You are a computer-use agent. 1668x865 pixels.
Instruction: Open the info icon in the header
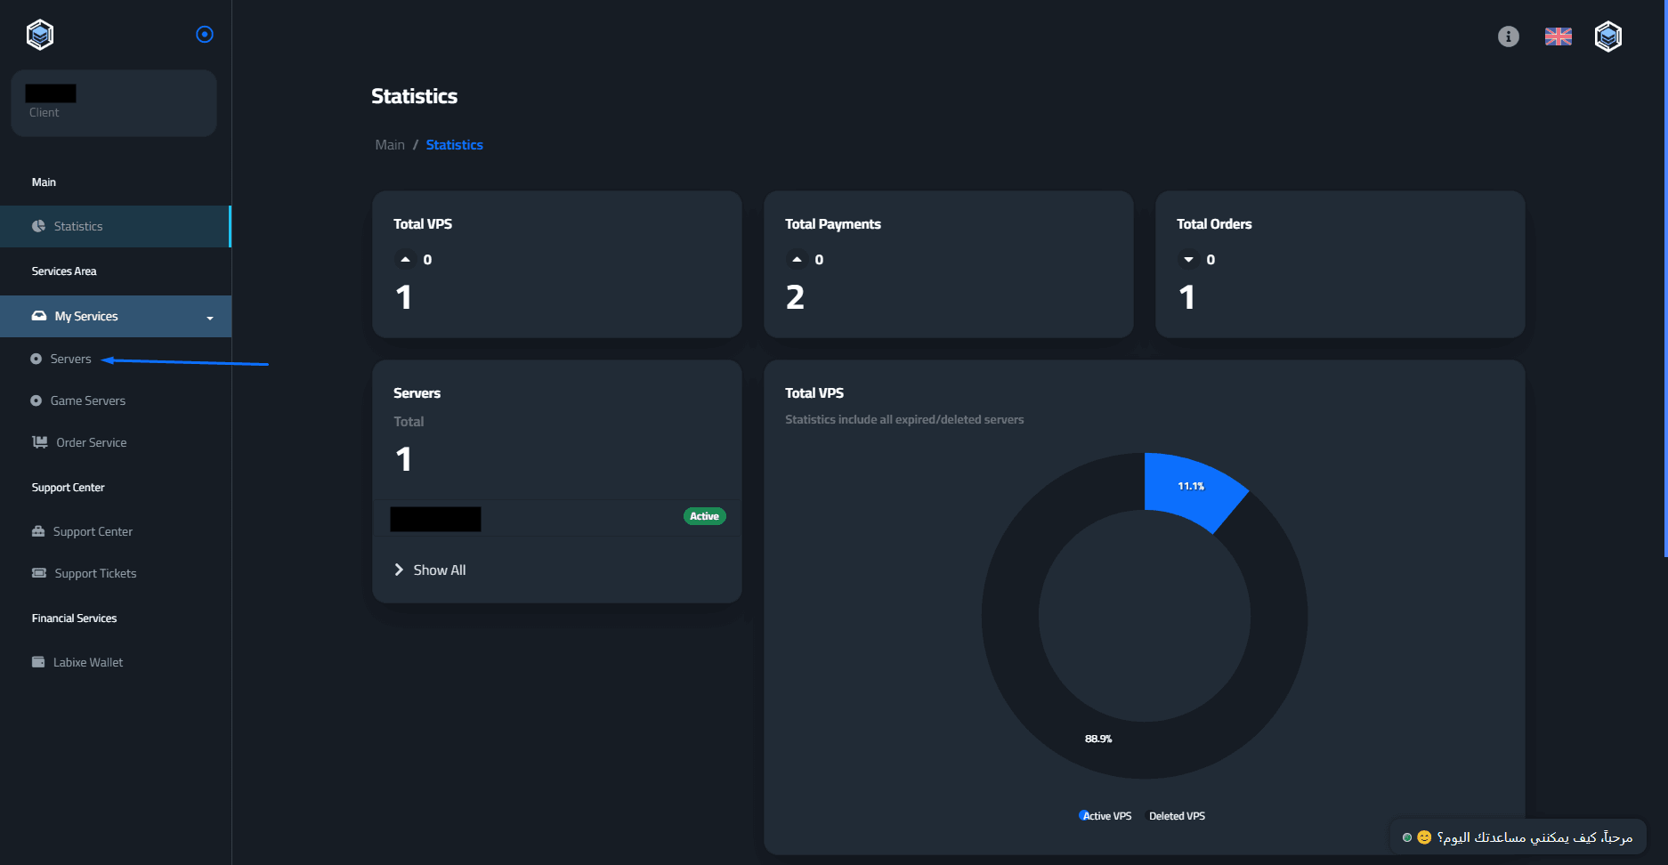pos(1509,36)
